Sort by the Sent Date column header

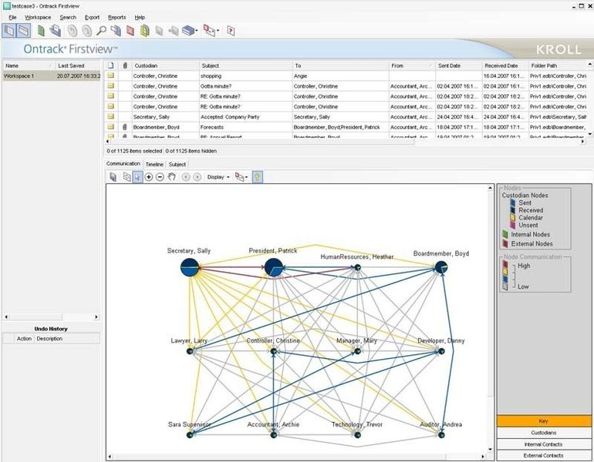pyautogui.click(x=458, y=65)
